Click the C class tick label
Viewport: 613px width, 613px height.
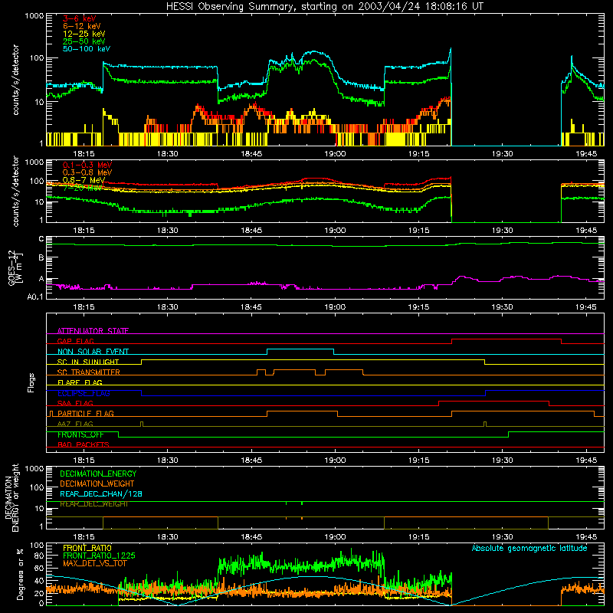[41, 239]
